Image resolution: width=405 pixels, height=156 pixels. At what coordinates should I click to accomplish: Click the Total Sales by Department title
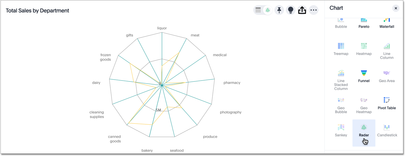click(x=37, y=11)
